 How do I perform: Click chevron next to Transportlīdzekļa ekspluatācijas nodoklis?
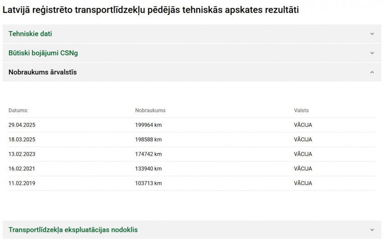tap(372, 230)
